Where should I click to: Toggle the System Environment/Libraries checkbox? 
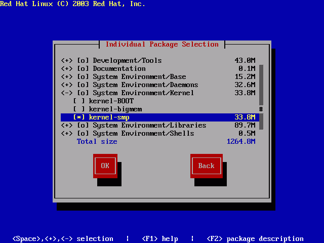pyautogui.click(x=83, y=125)
